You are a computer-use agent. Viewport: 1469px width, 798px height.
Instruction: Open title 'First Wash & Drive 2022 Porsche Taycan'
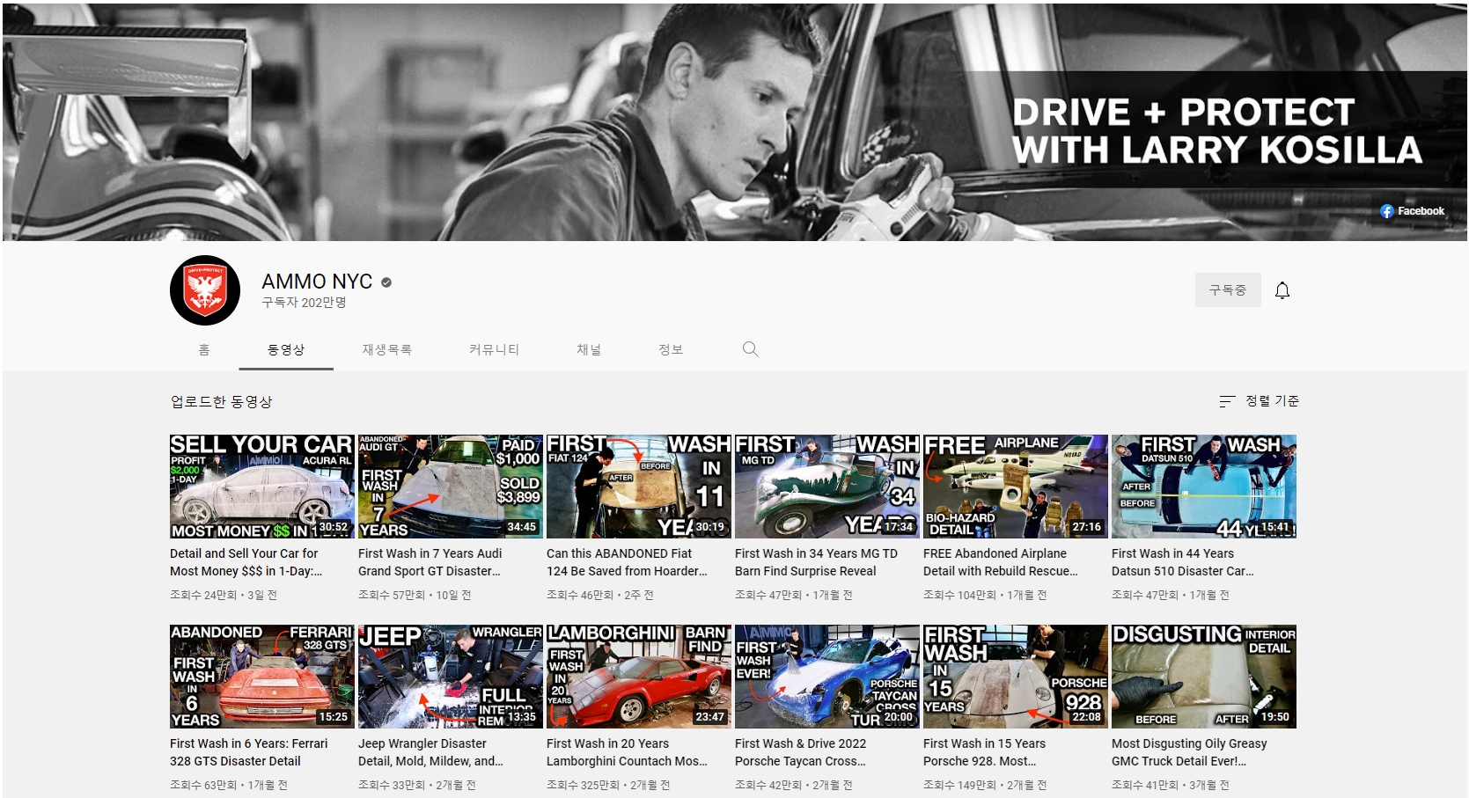click(801, 752)
